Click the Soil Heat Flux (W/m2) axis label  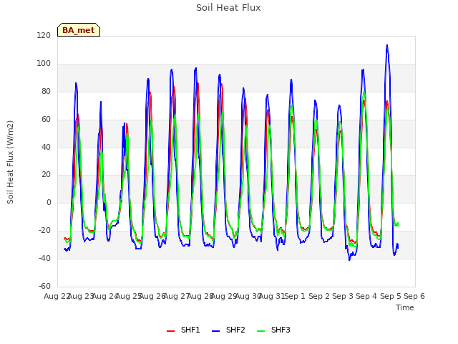point(10,162)
